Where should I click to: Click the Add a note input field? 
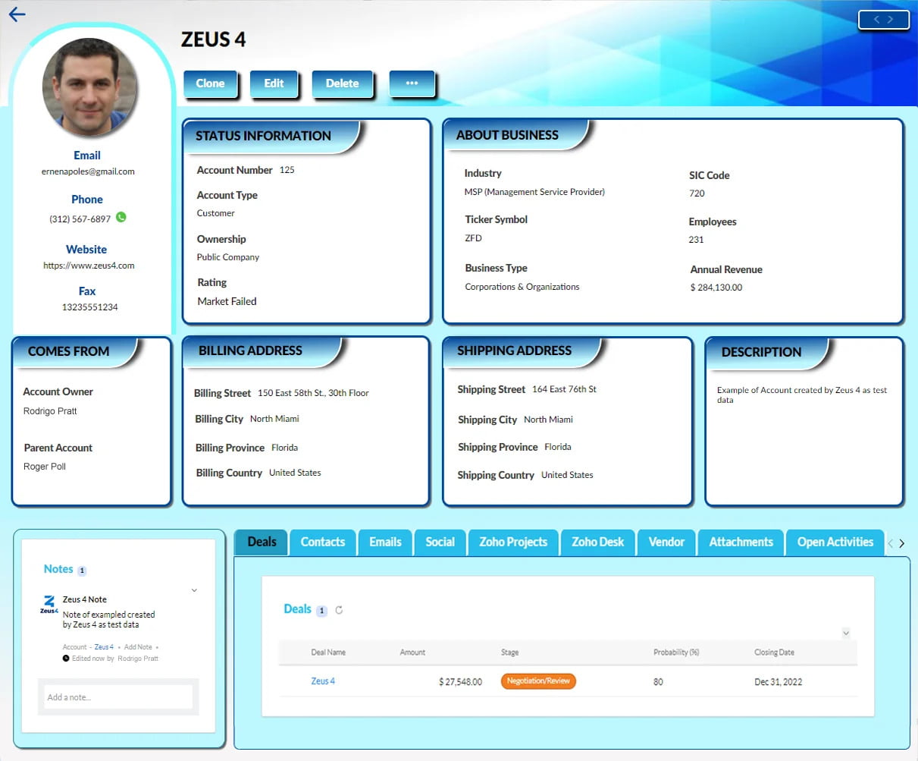[x=118, y=697]
